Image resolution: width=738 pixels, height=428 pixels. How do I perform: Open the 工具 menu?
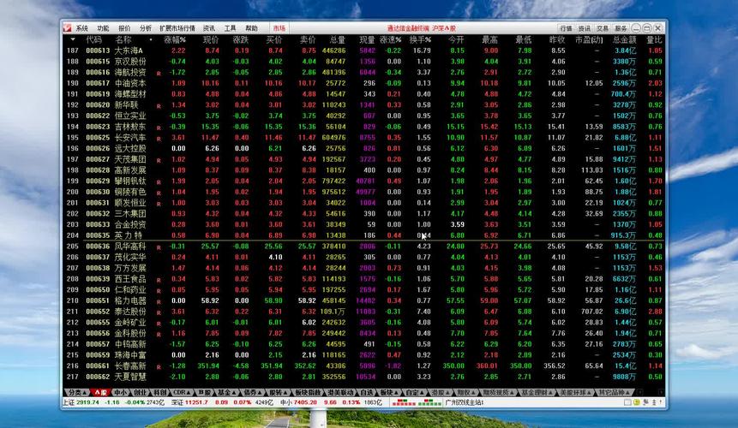(x=231, y=28)
